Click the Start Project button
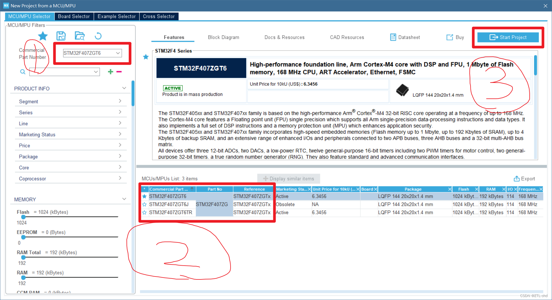Viewport: 552px width, 300px height. click(508, 37)
